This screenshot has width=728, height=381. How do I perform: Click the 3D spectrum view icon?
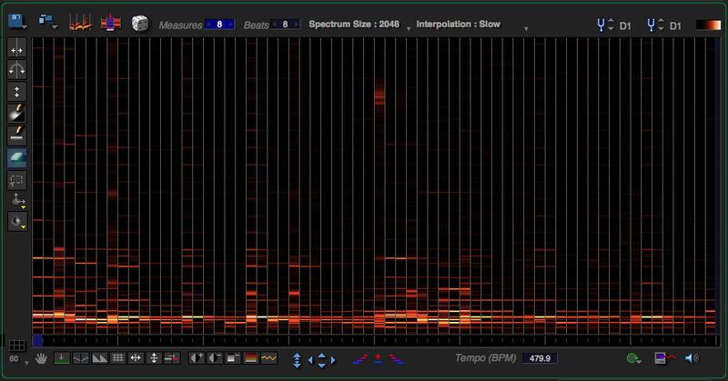82,24
